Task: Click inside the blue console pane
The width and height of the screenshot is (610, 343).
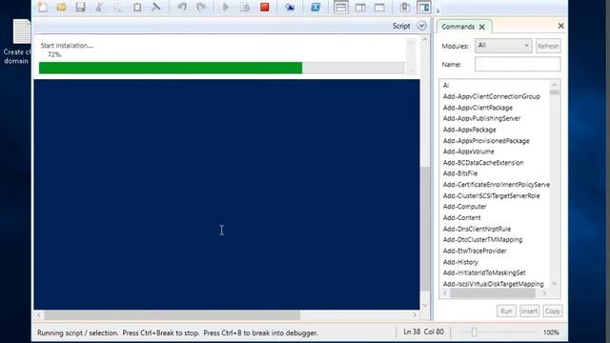Action: 227,194
